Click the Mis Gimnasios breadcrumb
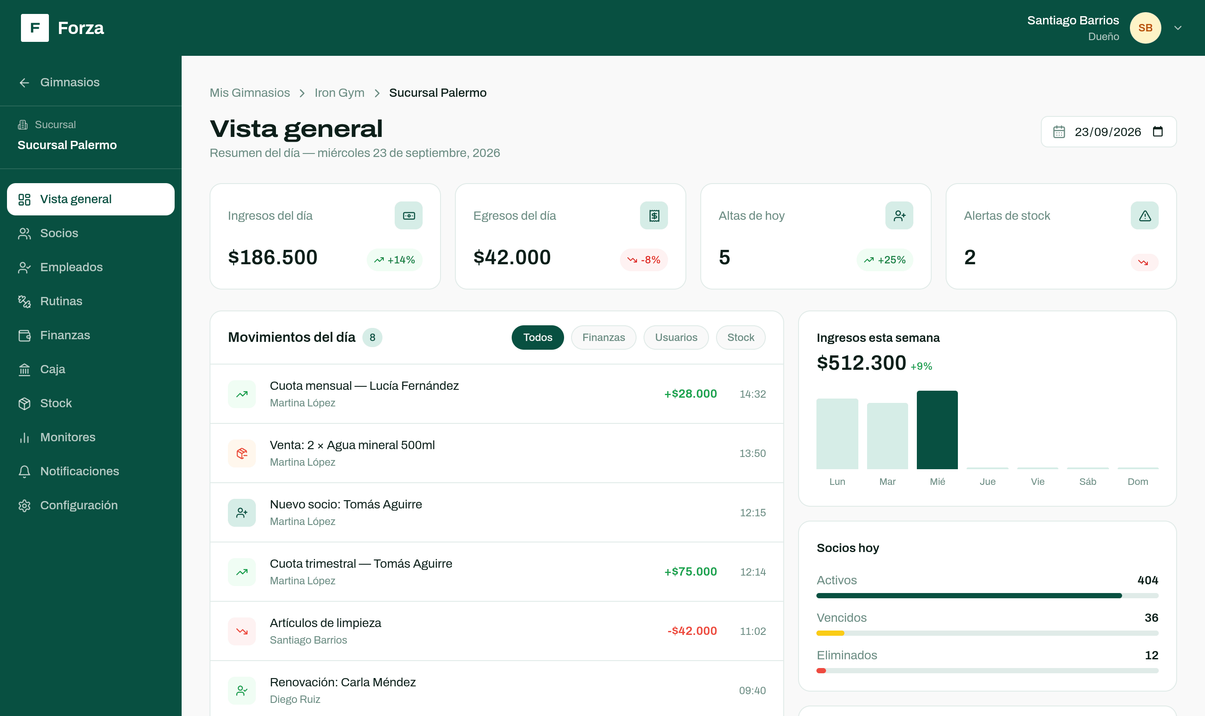The width and height of the screenshot is (1205, 716). (250, 92)
